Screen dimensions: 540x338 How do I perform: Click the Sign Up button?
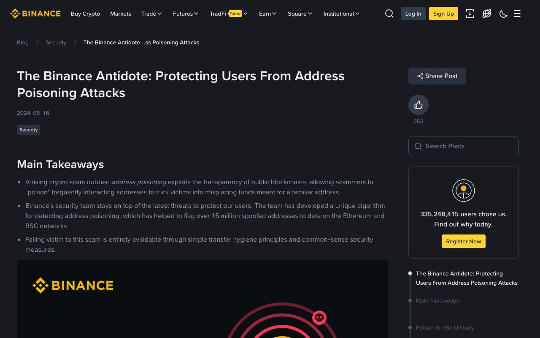(x=443, y=14)
